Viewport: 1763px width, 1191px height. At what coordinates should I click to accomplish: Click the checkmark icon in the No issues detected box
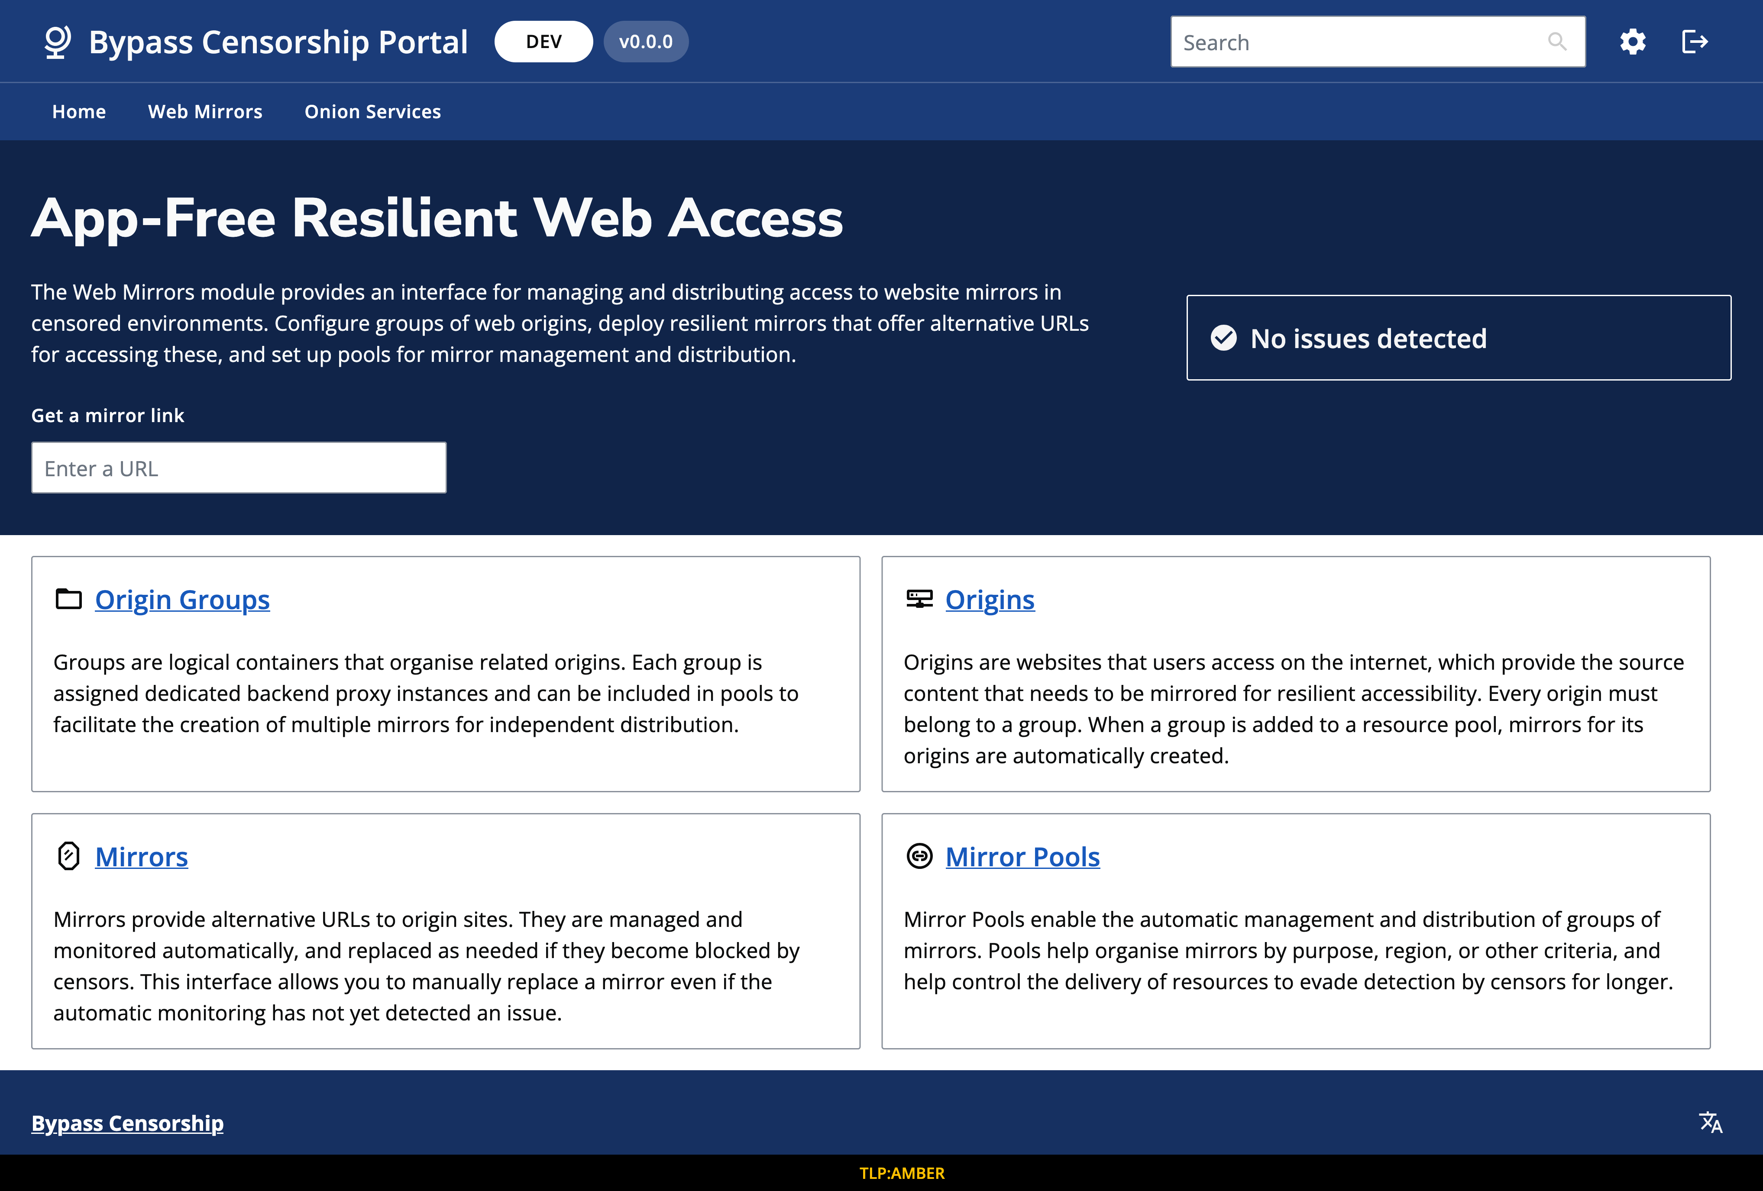pos(1224,338)
